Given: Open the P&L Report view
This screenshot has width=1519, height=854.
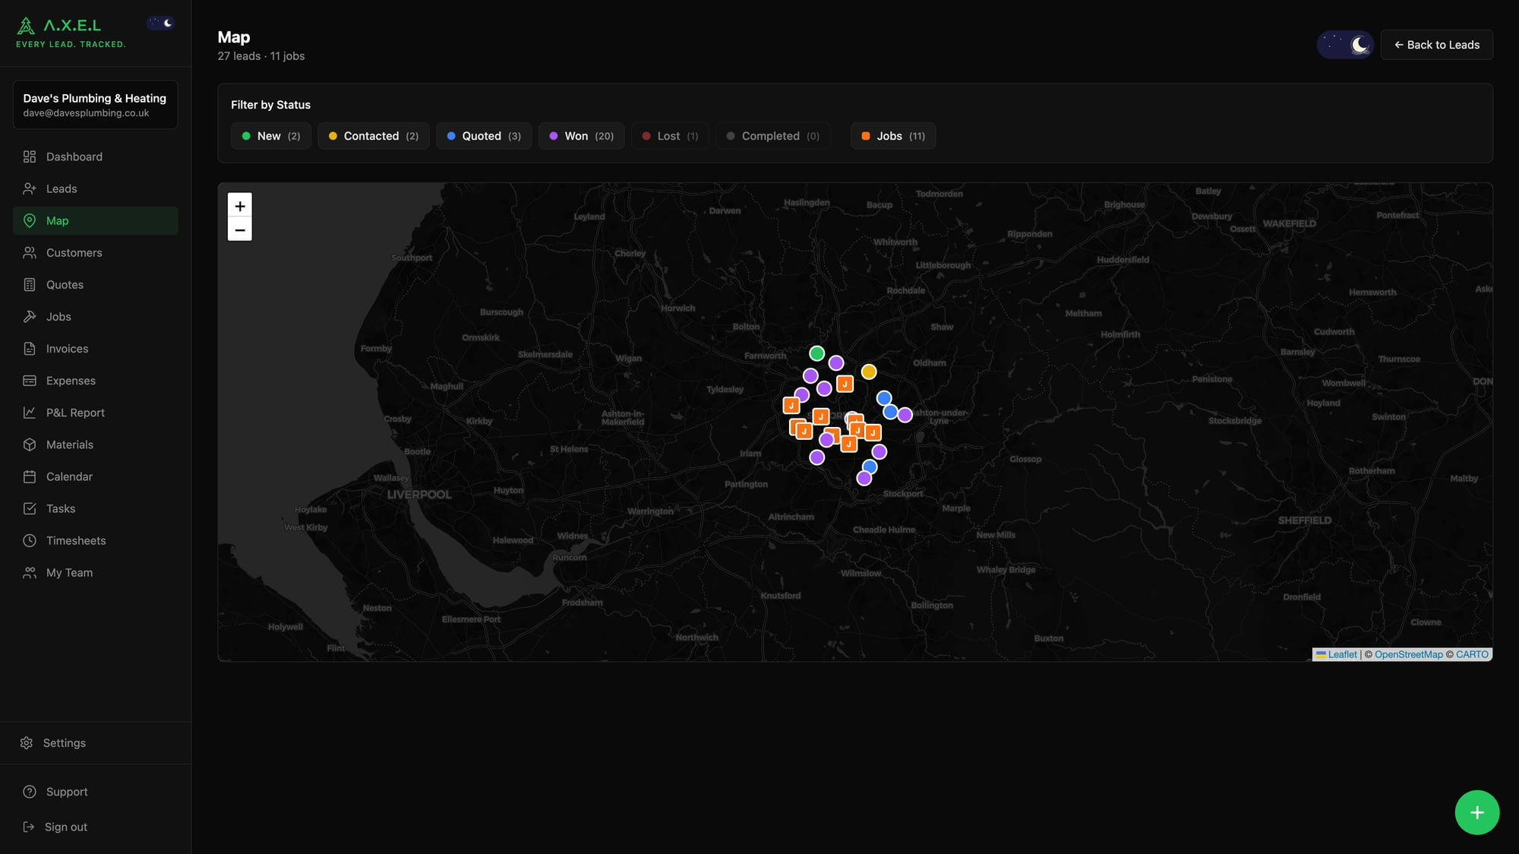Looking at the screenshot, I should pos(74,413).
